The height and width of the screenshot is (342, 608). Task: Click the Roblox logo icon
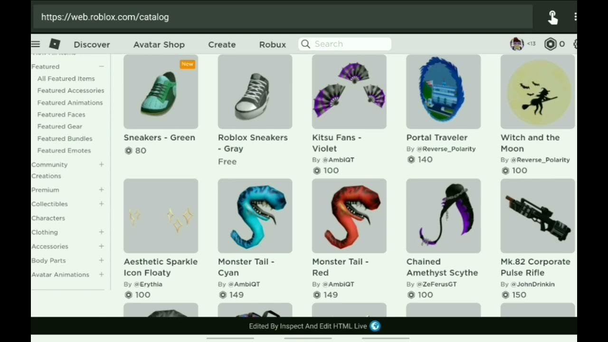tap(55, 44)
